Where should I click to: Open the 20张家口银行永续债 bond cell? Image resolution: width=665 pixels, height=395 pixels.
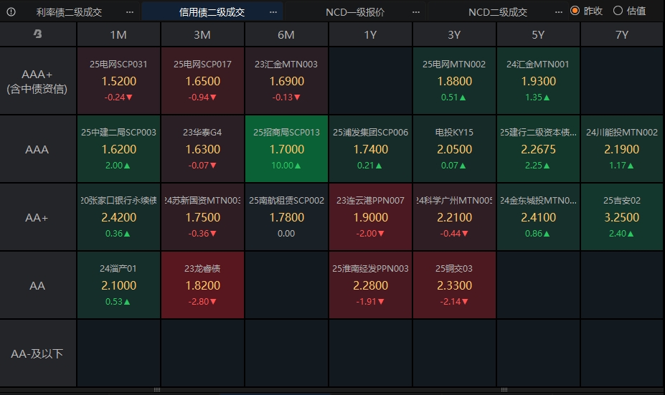[x=118, y=217]
